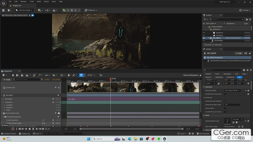253x142 pixels.
Task: Add a new Camera Cuts section
Action: (x=56, y=87)
